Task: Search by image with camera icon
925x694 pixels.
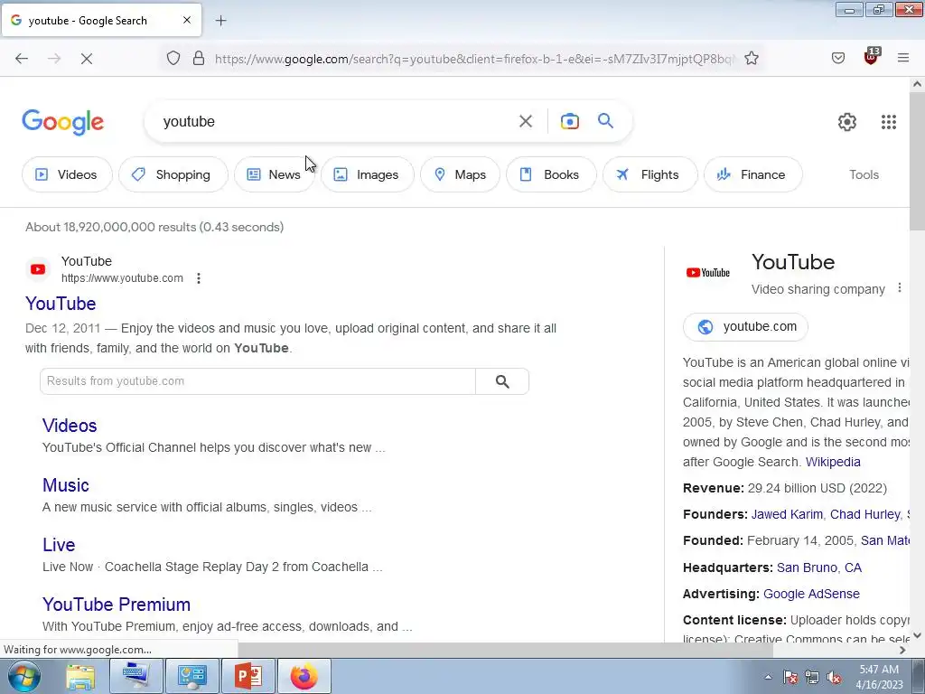Action: pos(569,121)
